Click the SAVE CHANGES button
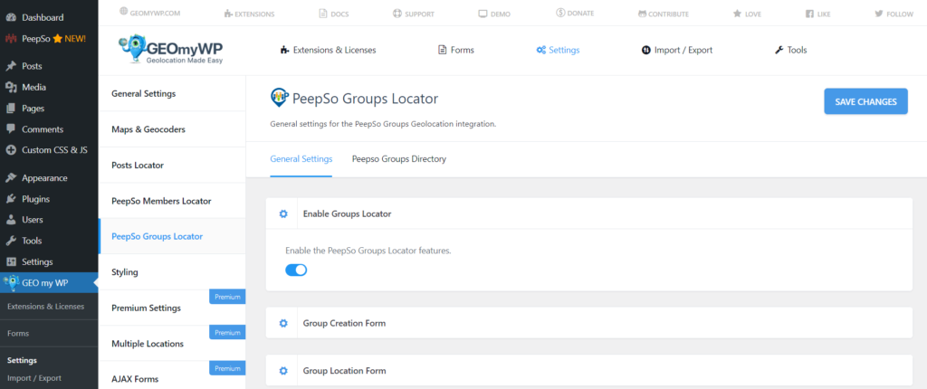 coord(865,101)
